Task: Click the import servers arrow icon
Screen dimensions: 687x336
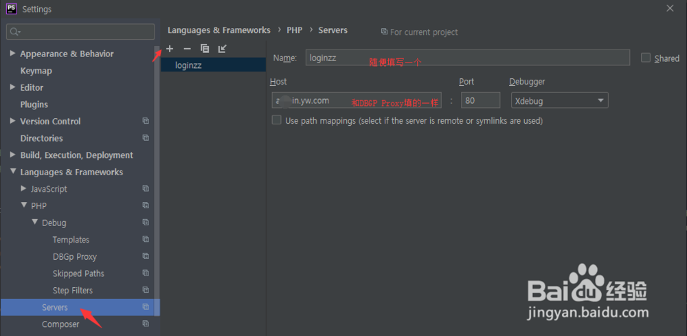Action: coord(223,49)
